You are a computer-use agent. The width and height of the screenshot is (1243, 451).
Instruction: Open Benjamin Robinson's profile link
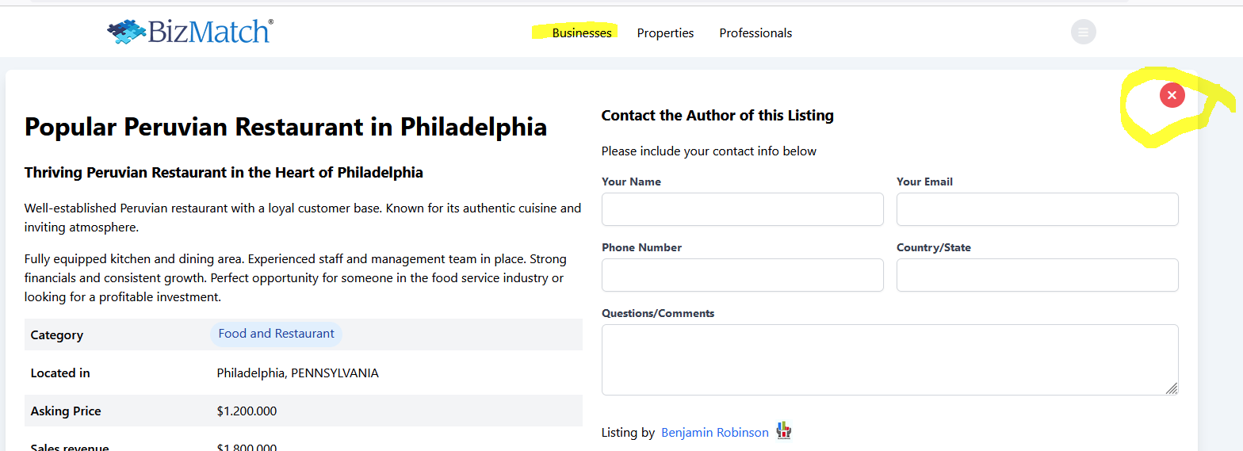tap(714, 433)
